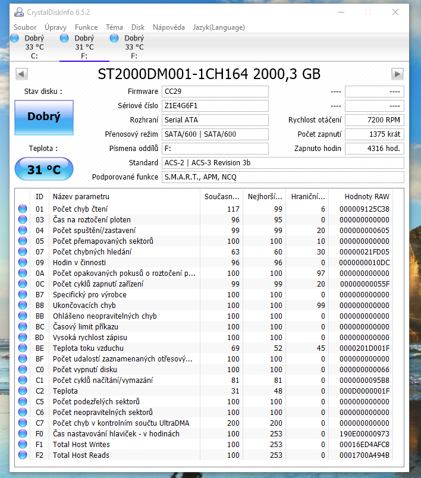Select the F: disk at 33 °C
421x478 pixels.
click(134, 47)
